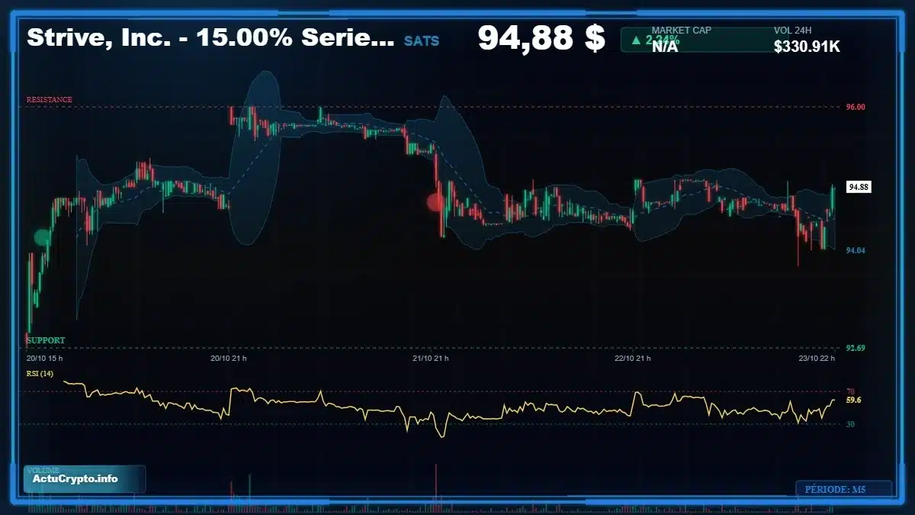The height and width of the screenshot is (515, 915).
Task: Click the current price tag 94.88
Action: pyautogui.click(x=859, y=187)
